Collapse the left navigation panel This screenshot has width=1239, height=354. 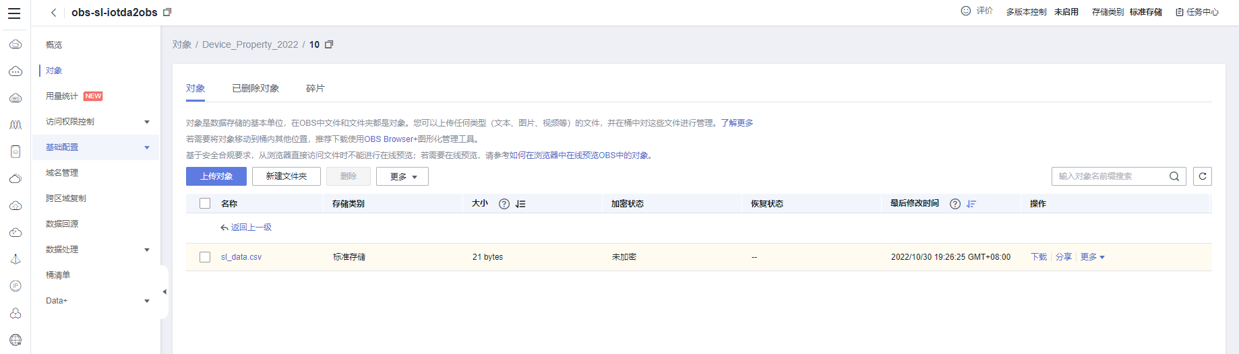[x=164, y=292]
